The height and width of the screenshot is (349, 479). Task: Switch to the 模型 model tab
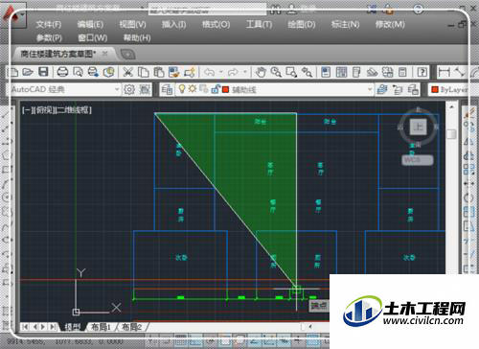pyautogui.click(x=73, y=327)
